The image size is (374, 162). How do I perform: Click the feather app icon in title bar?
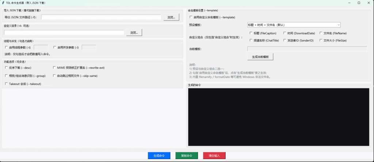[x=3, y=3]
